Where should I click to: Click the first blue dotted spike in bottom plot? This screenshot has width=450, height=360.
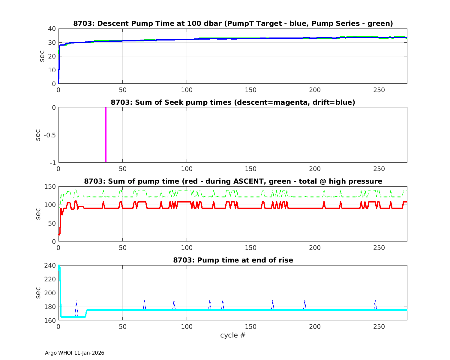[x=76, y=306]
